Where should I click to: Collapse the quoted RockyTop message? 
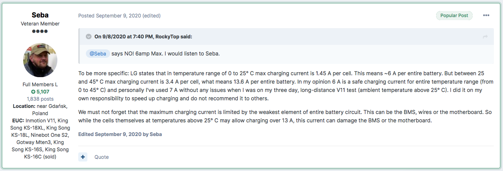89,36
